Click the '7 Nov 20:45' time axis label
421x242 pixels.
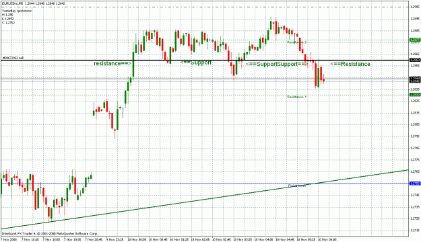[x=94, y=239]
